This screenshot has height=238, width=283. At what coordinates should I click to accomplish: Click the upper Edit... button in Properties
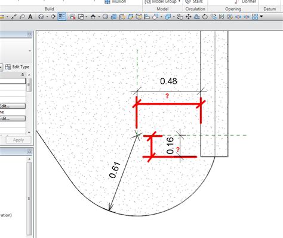(x=13, y=106)
